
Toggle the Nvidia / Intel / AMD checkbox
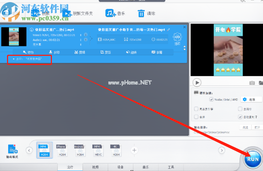tap(211, 99)
